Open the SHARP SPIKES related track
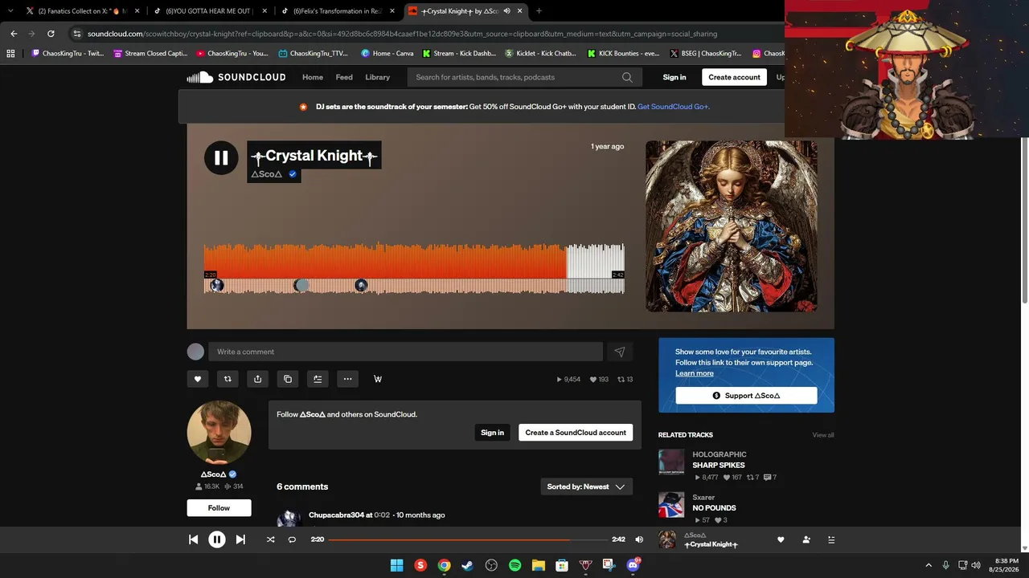This screenshot has height=578, width=1029. [x=719, y=466]
